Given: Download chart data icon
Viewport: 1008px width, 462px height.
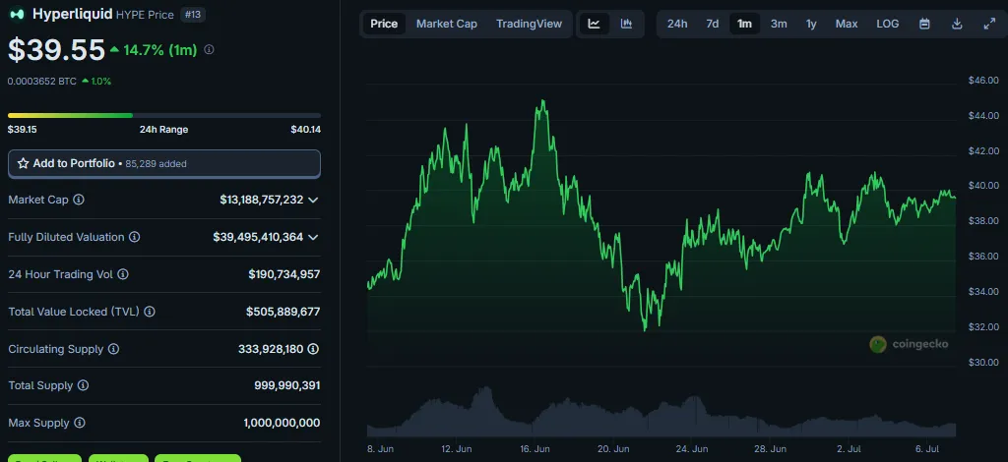Looking at the screenshot, I should coord(957,24).
